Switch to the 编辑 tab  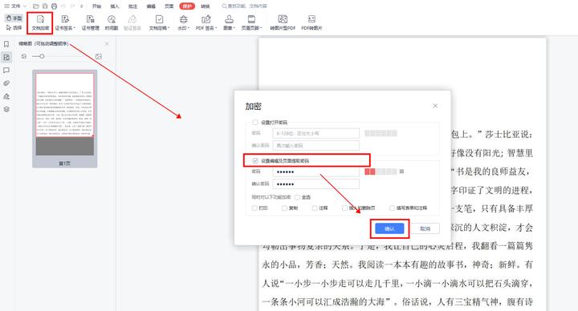coord(151,6)
